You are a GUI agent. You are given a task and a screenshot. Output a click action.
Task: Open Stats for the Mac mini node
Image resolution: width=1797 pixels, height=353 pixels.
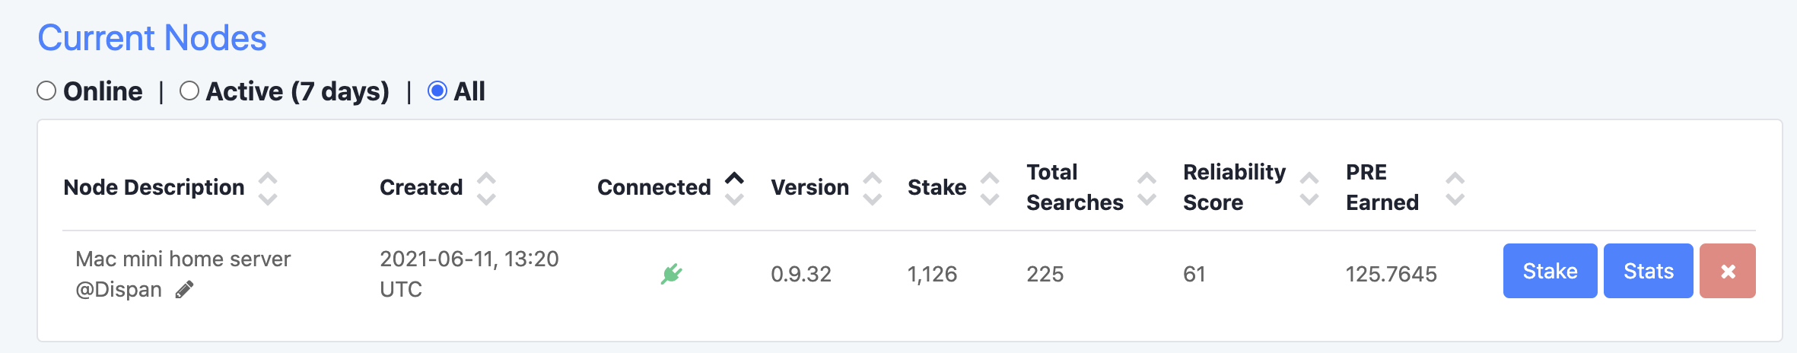(1648, 271)
